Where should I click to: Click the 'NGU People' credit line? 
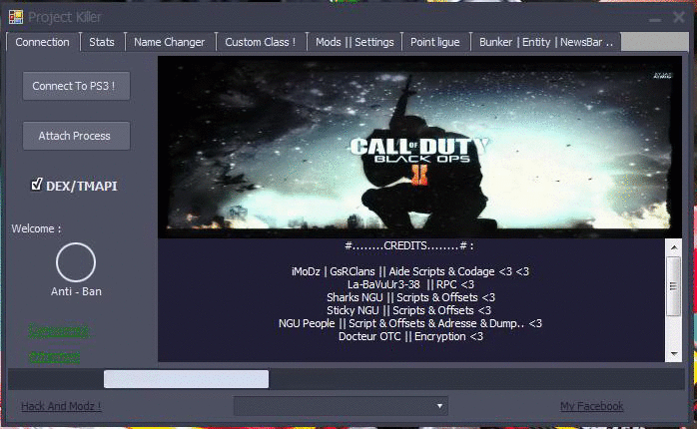409,323
